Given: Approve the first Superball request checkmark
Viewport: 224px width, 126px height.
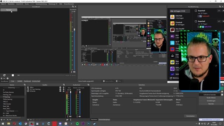Looking at the screenshot, I should click(219, 10).
